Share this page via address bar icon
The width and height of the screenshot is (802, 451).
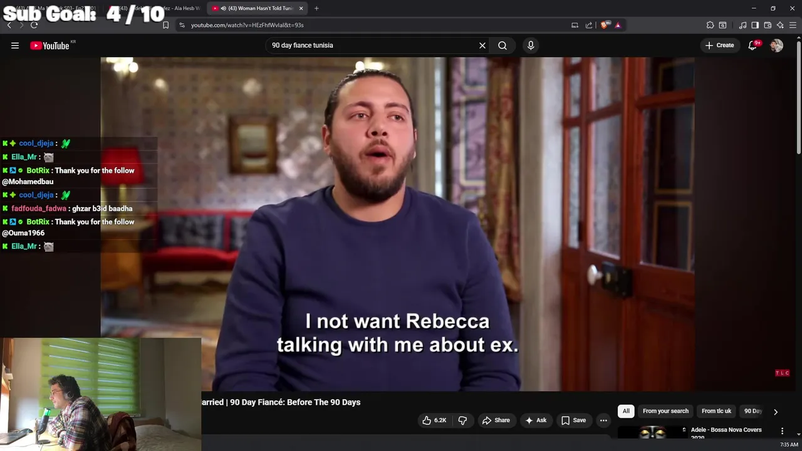pyautogui.click(x=589, y=25)
